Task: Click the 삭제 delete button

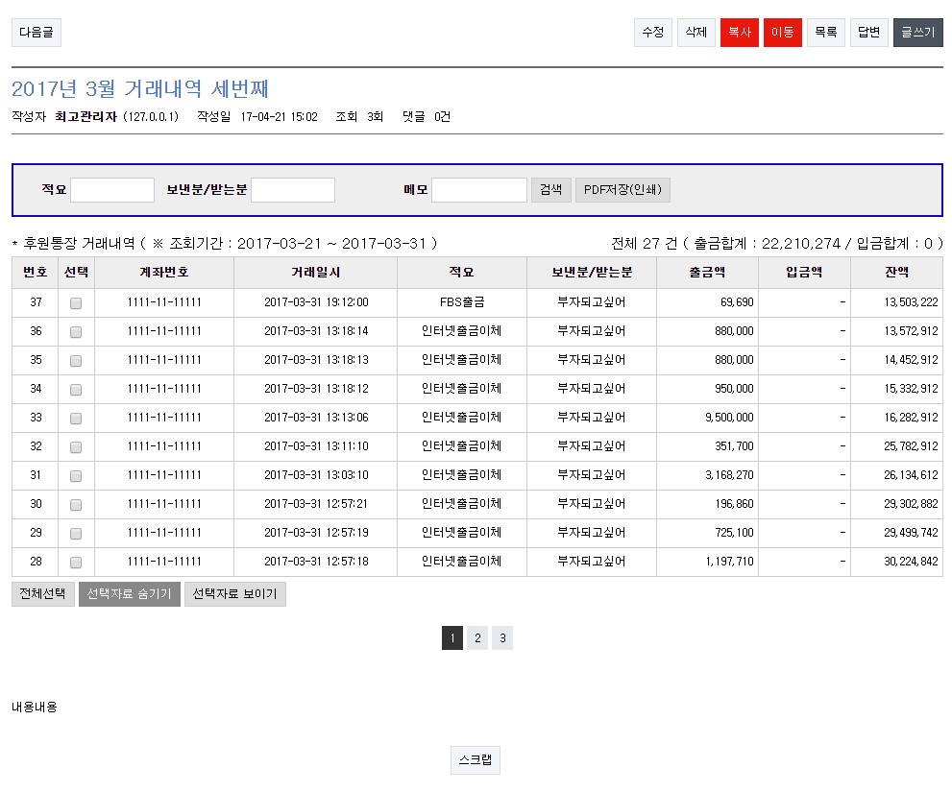Action: pos(696,33)
